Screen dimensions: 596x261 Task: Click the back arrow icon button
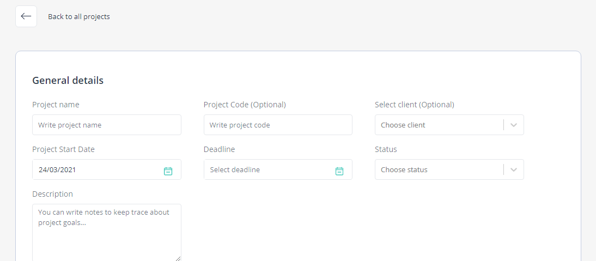point(26,16)
